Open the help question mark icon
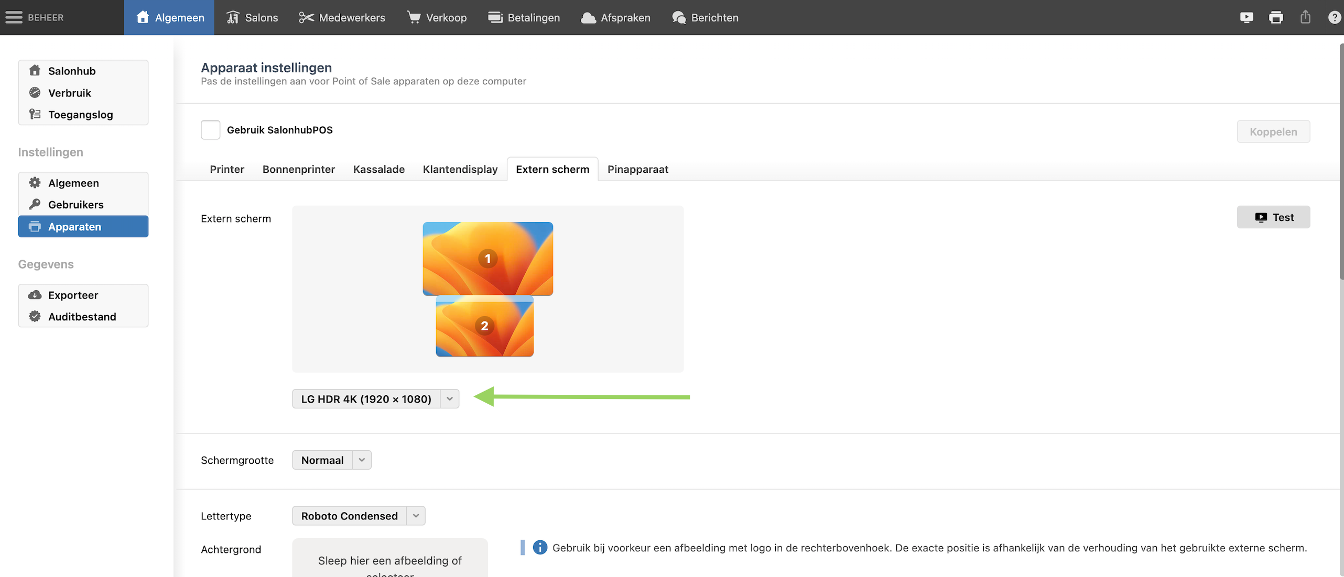 tap(1334, 17)
